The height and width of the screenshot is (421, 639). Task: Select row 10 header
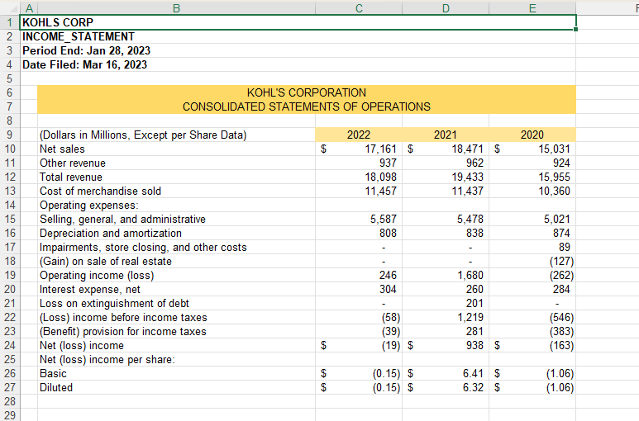click(10, 149)
